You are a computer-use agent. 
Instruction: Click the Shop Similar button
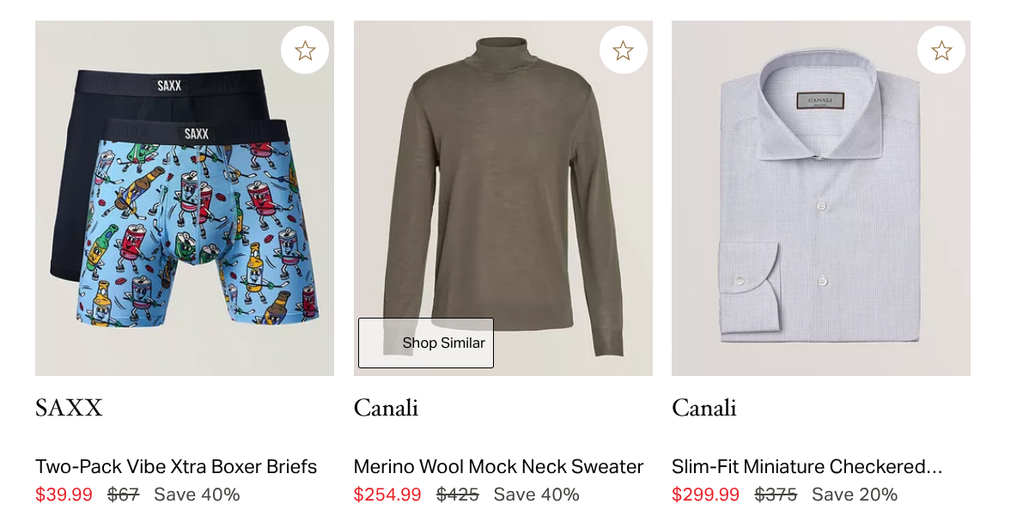tap(426, 343)
